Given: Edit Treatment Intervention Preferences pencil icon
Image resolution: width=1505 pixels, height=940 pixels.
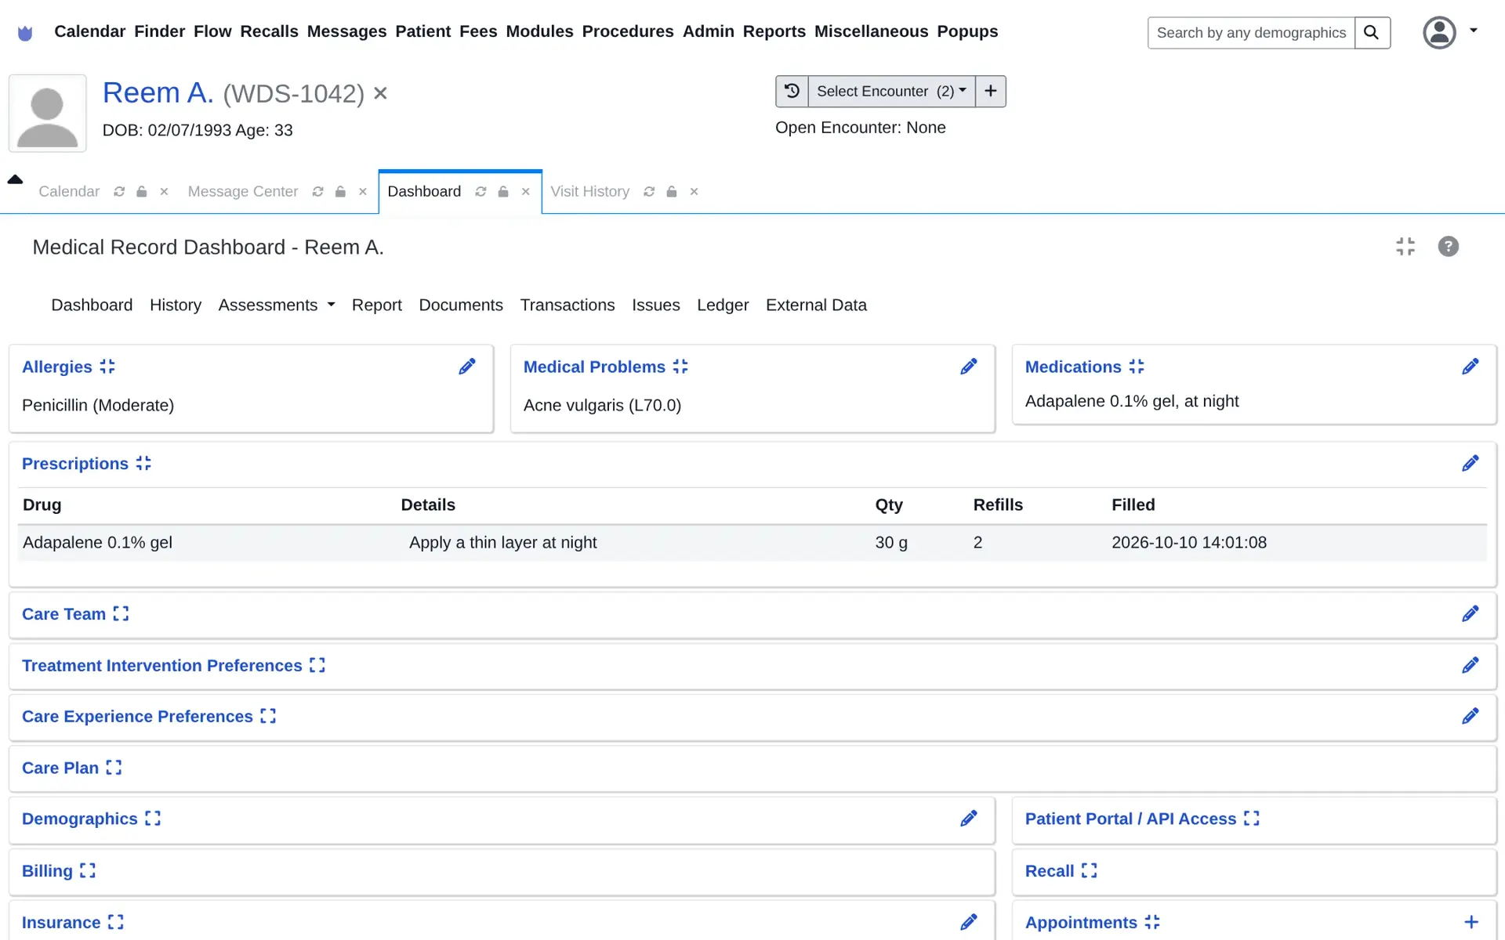Looking at the screenshot, I should (1471, 665).
